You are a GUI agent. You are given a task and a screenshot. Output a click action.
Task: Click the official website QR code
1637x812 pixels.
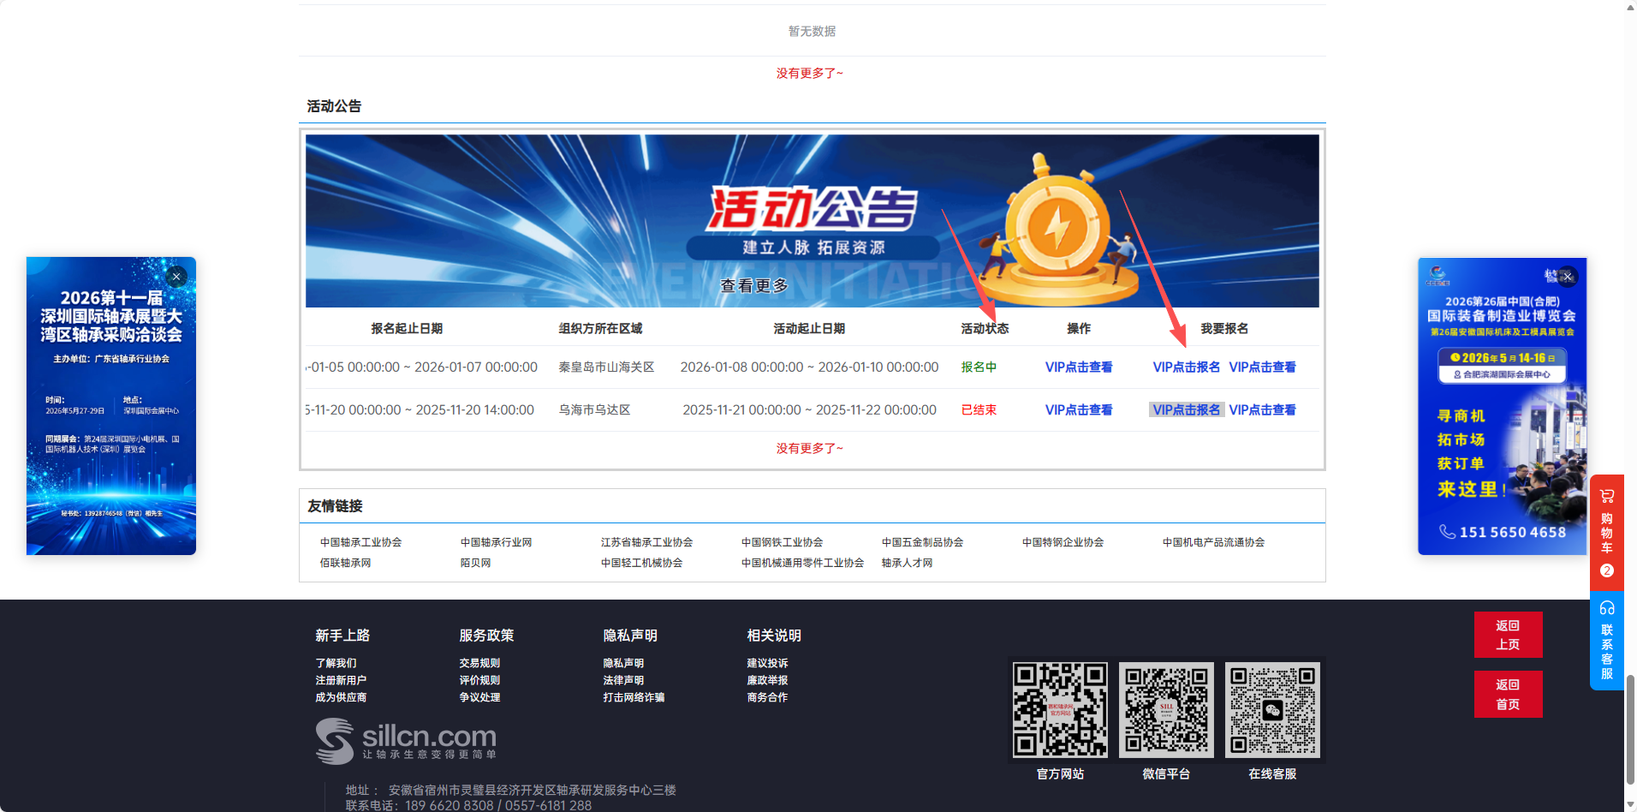1060,709
